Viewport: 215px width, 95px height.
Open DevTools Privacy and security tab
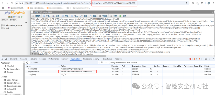pyautogui.click(x=91, y=59)
